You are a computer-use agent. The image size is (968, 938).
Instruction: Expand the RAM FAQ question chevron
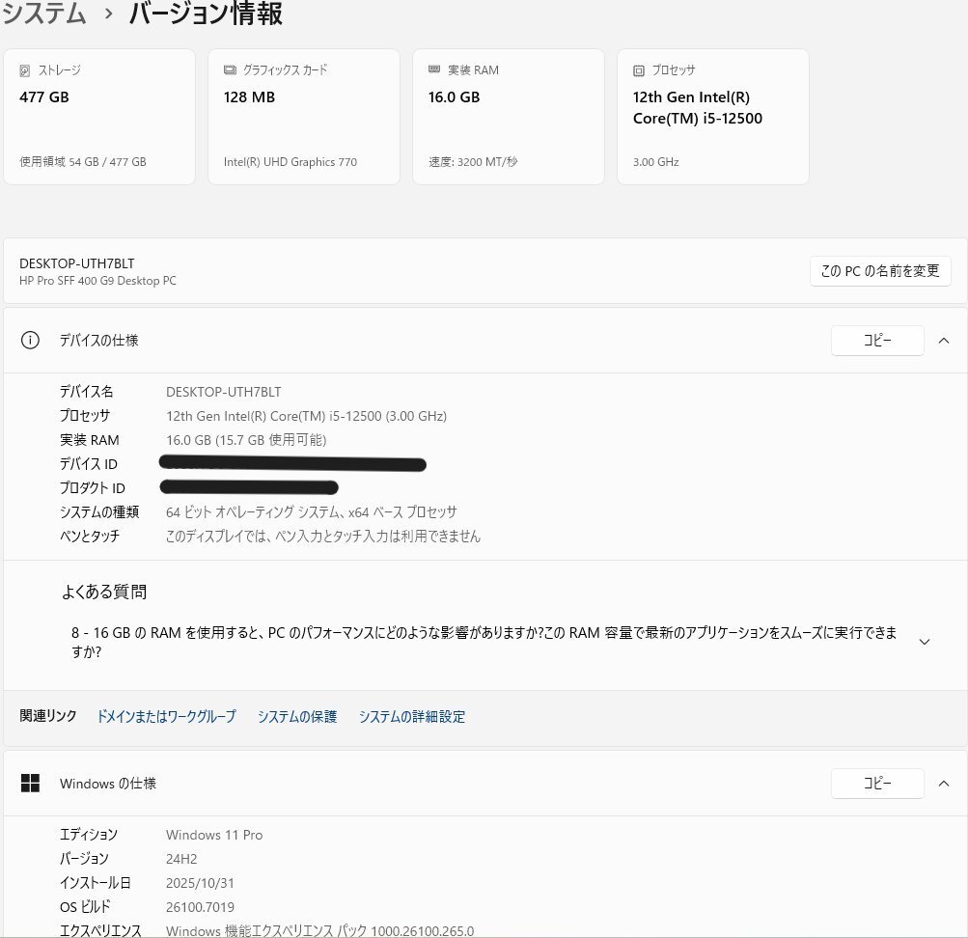tap(924, 641)
